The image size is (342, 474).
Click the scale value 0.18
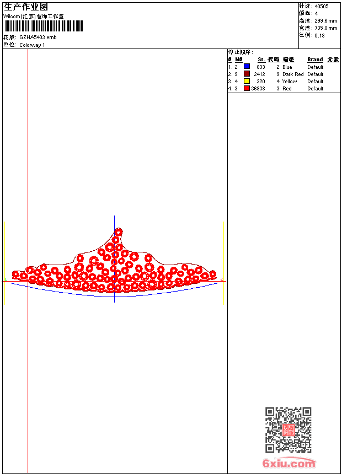tap(319, 35)
